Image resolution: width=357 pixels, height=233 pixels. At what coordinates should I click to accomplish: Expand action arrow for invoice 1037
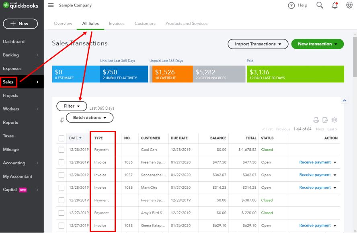point(335,175)
